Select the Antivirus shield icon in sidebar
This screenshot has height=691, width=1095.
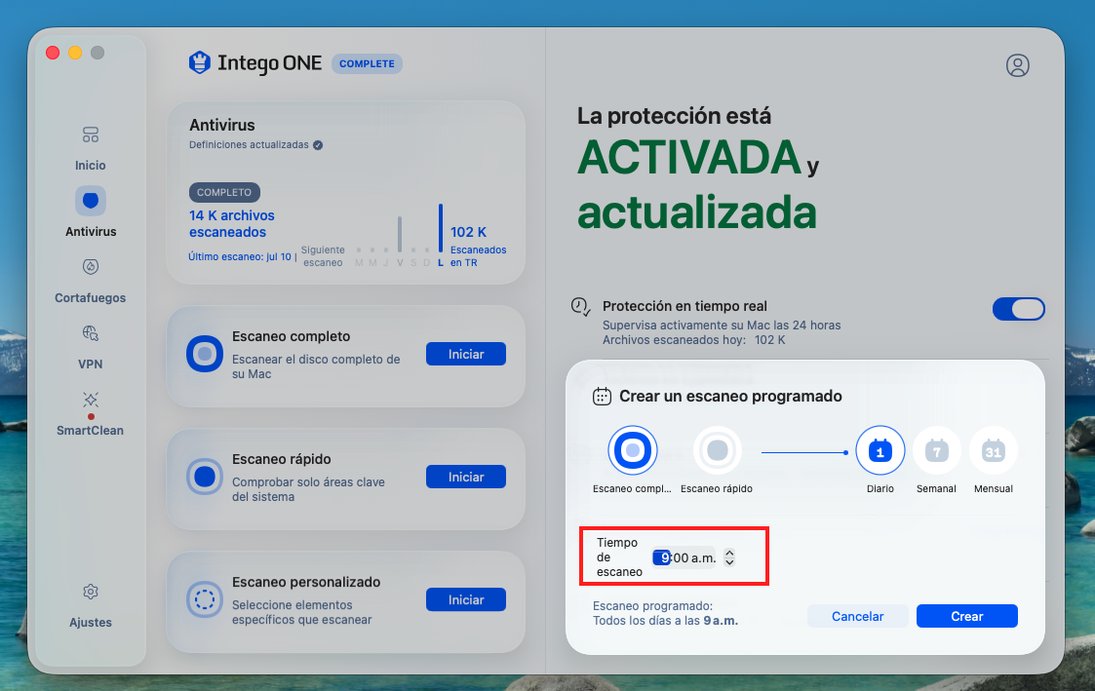click(x=91, y=201)
